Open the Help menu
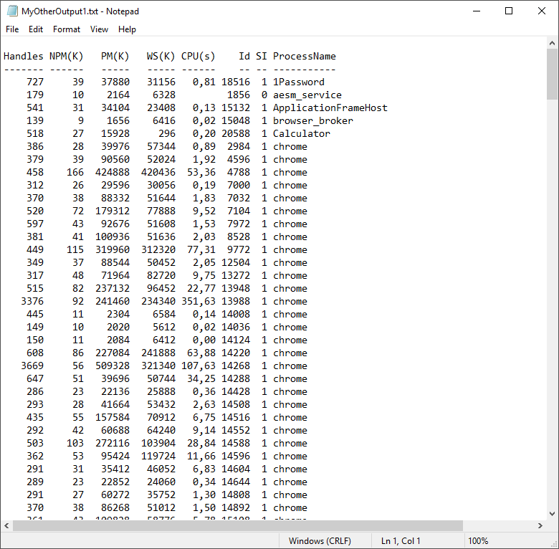 click(x=127, y=29)
